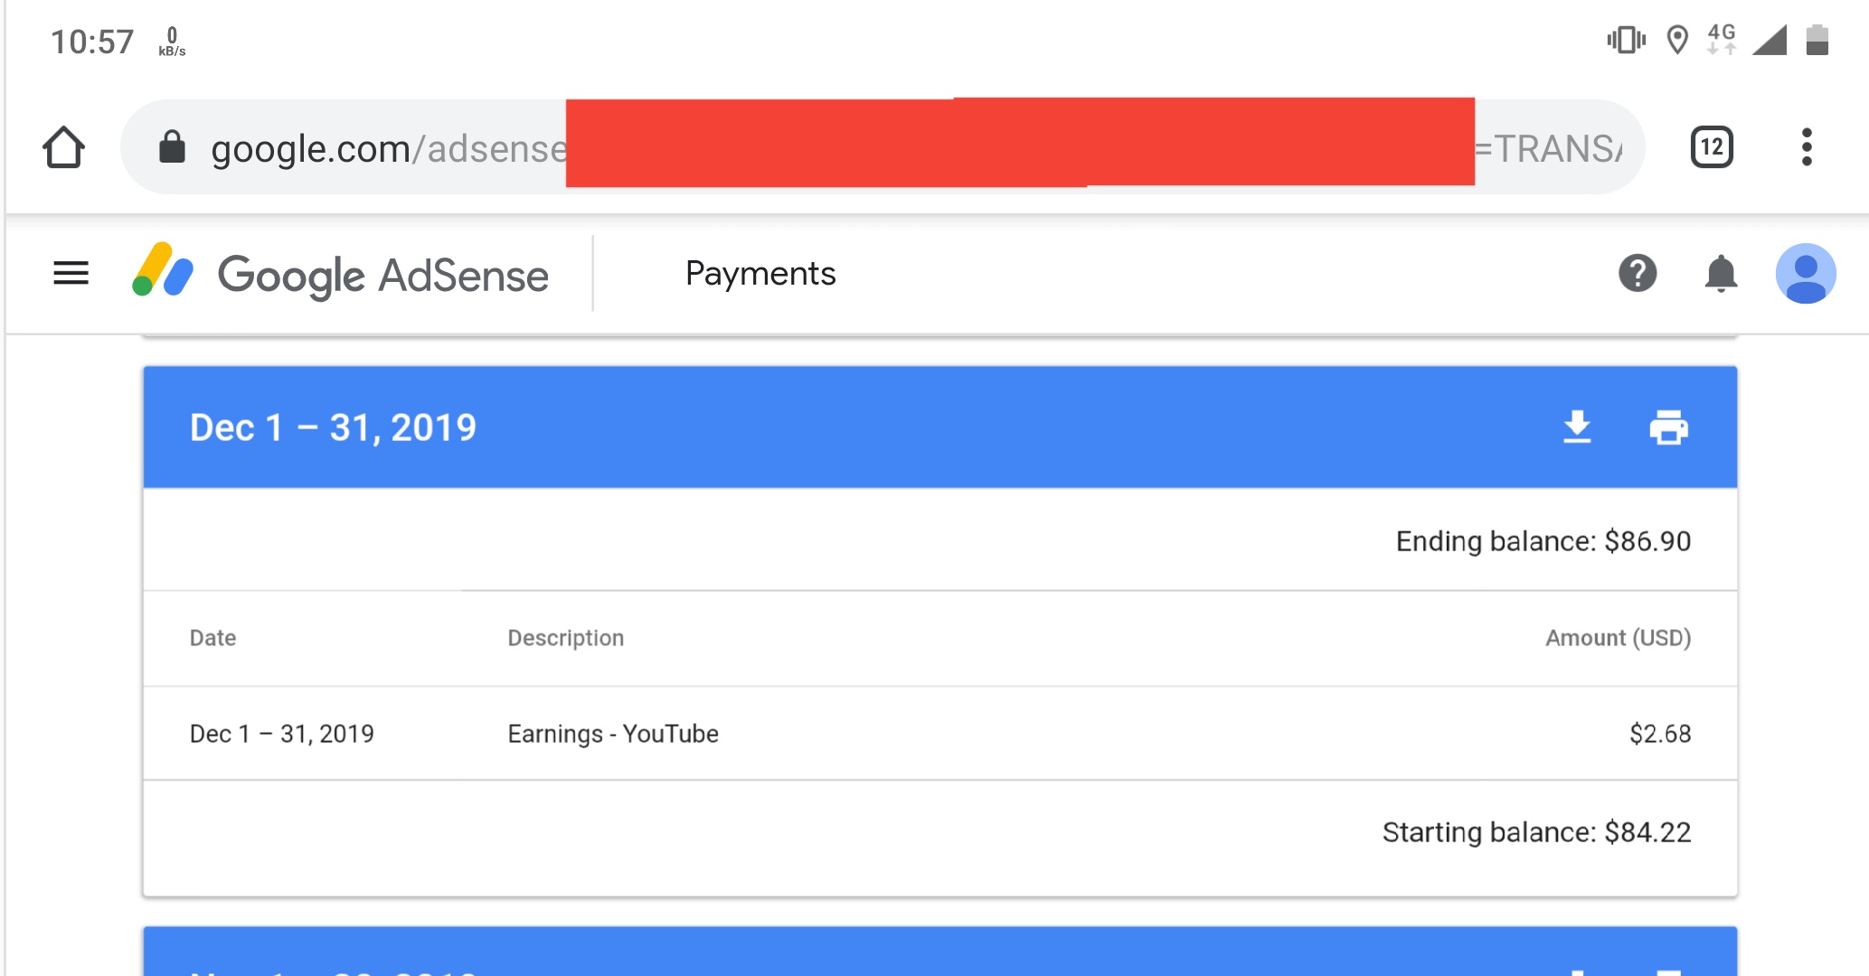This screenshot has width=1869, height=976.
Task: Tap the battery status icon
Action: (x=1817, y=40)
